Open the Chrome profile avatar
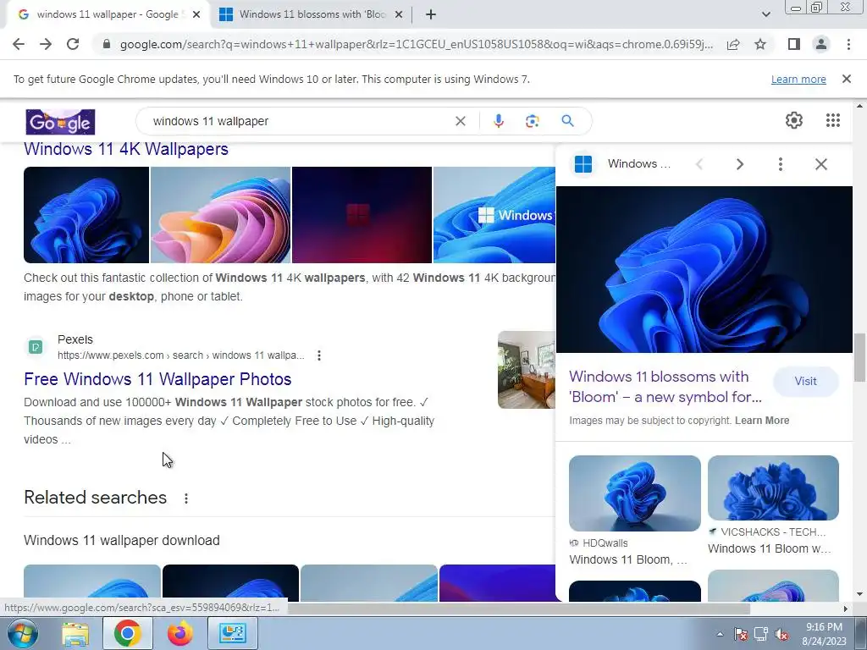 (821, 44)
